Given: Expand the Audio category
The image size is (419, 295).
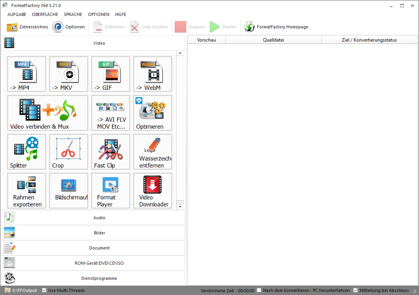Looking at the screenshot, I should [93, 218].
